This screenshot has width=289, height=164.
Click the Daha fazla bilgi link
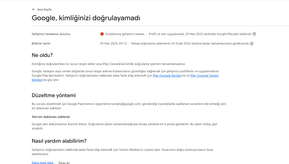click(42, 163)
